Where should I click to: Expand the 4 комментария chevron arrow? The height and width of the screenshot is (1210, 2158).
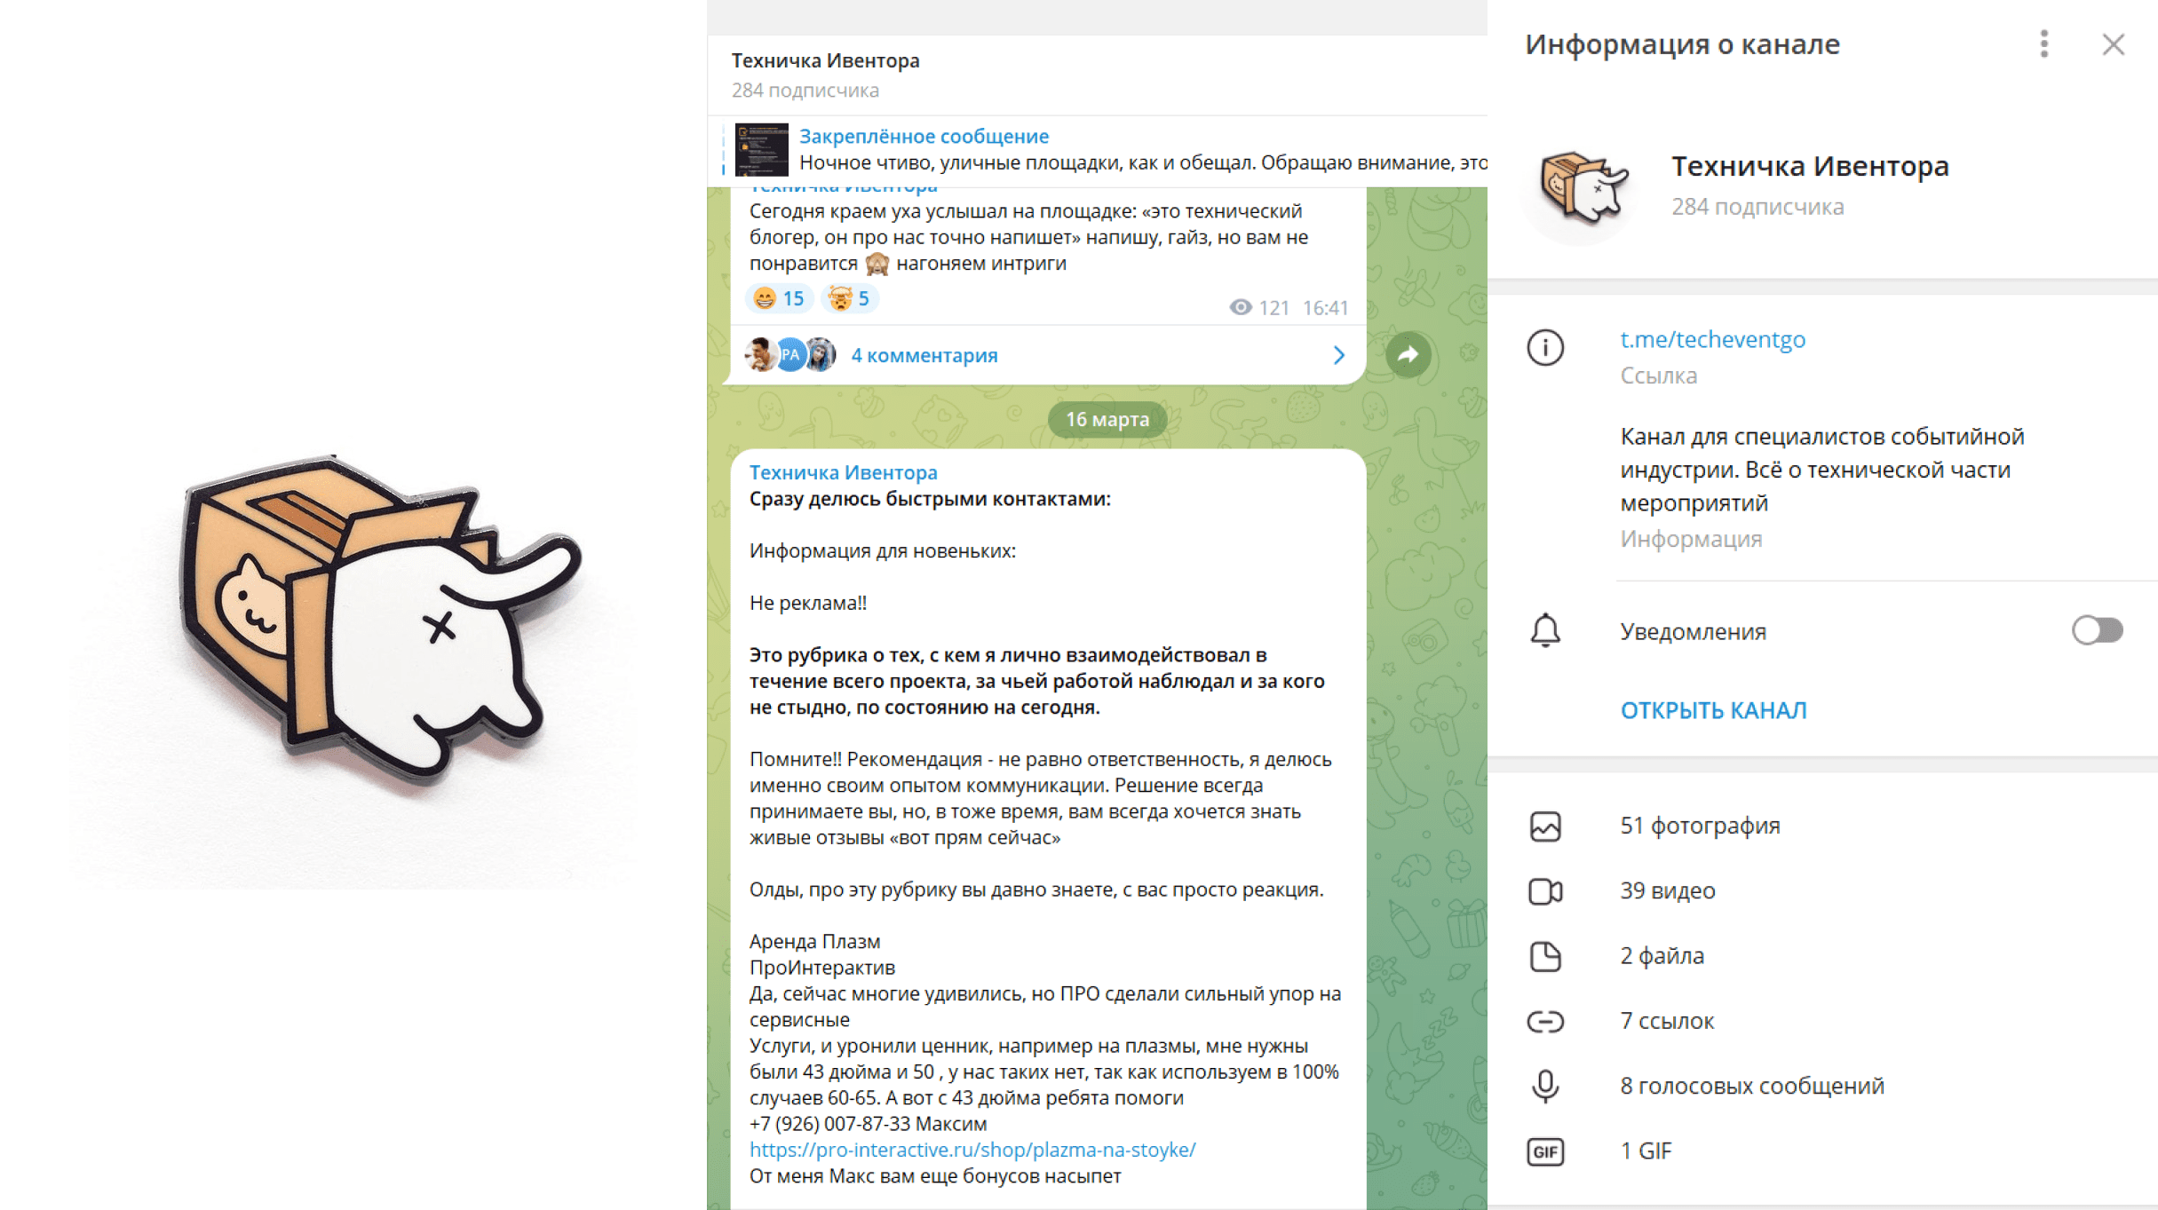pos(1338,355)
